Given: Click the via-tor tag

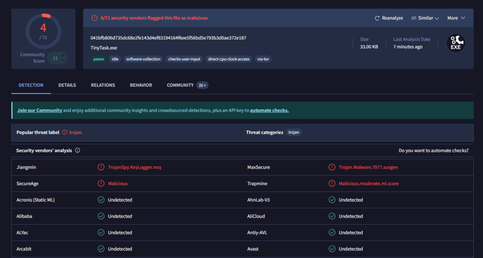Looking at the screenshot, I should pyautogui.click(x=263, y=59).
